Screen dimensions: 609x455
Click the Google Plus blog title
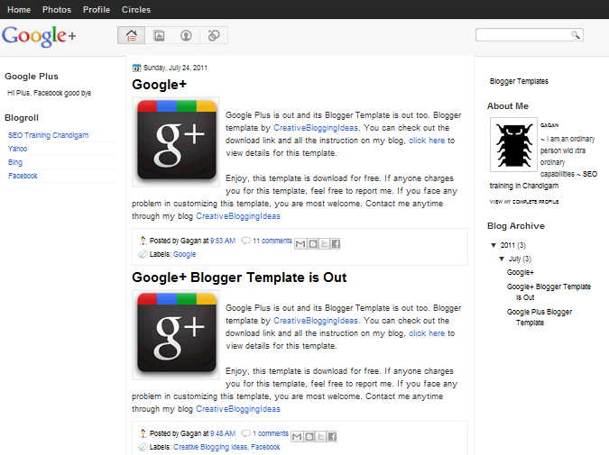(x=32, y=77)
